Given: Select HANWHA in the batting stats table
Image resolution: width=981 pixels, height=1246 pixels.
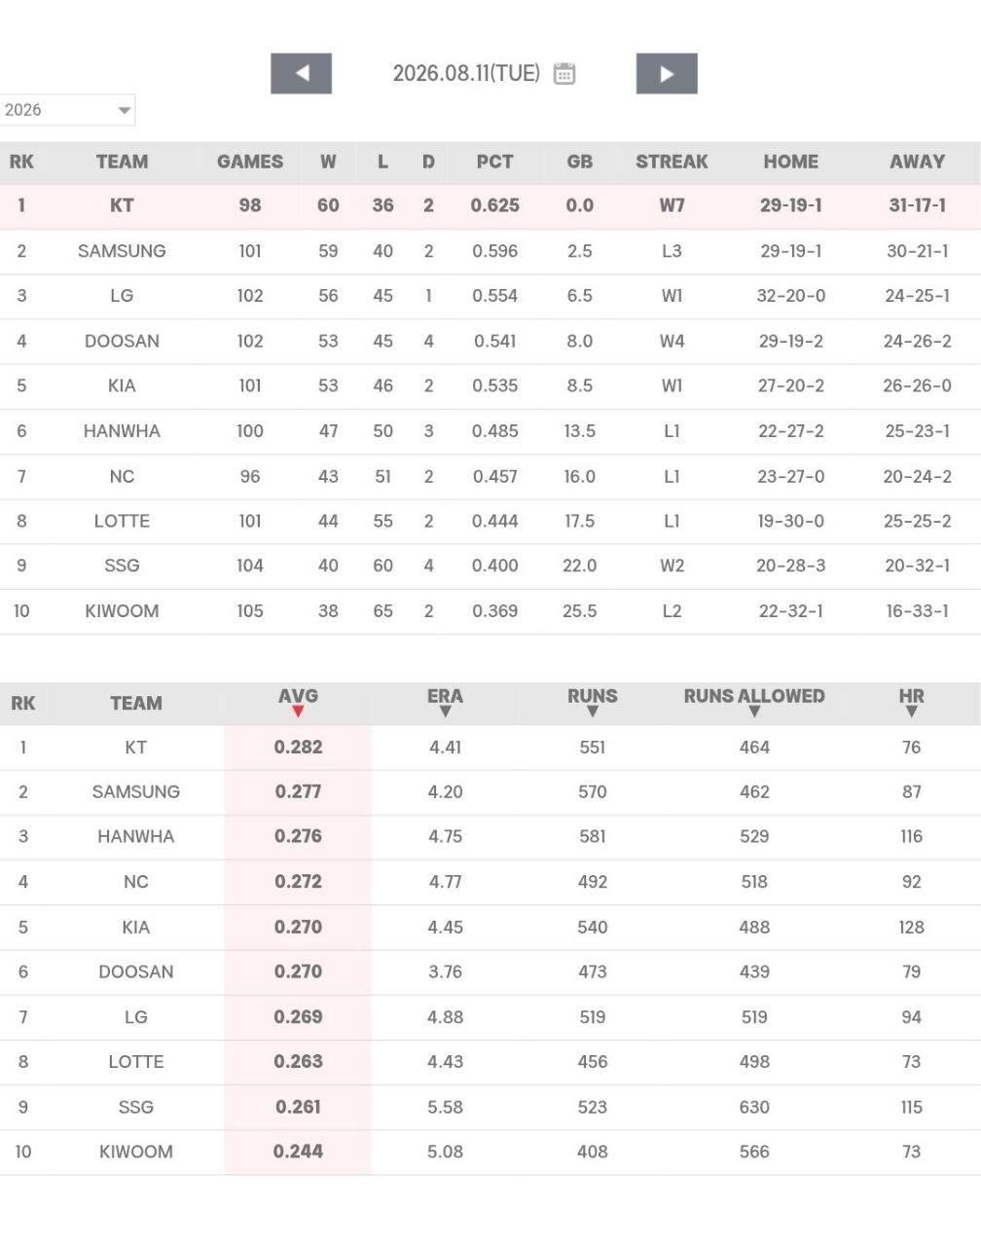Looking at the screenshot, I should click(136, 837).
